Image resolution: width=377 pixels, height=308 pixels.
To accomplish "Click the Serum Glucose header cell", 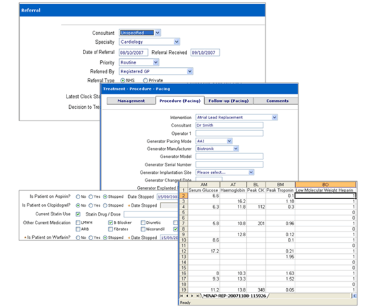I will pos(204,190).
